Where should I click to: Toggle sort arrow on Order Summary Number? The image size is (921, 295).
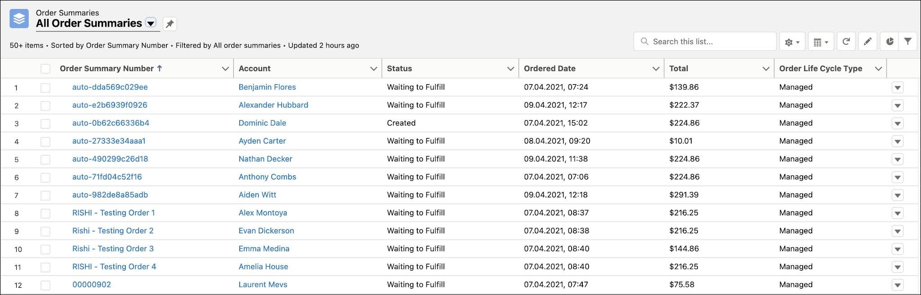(160, 68)
